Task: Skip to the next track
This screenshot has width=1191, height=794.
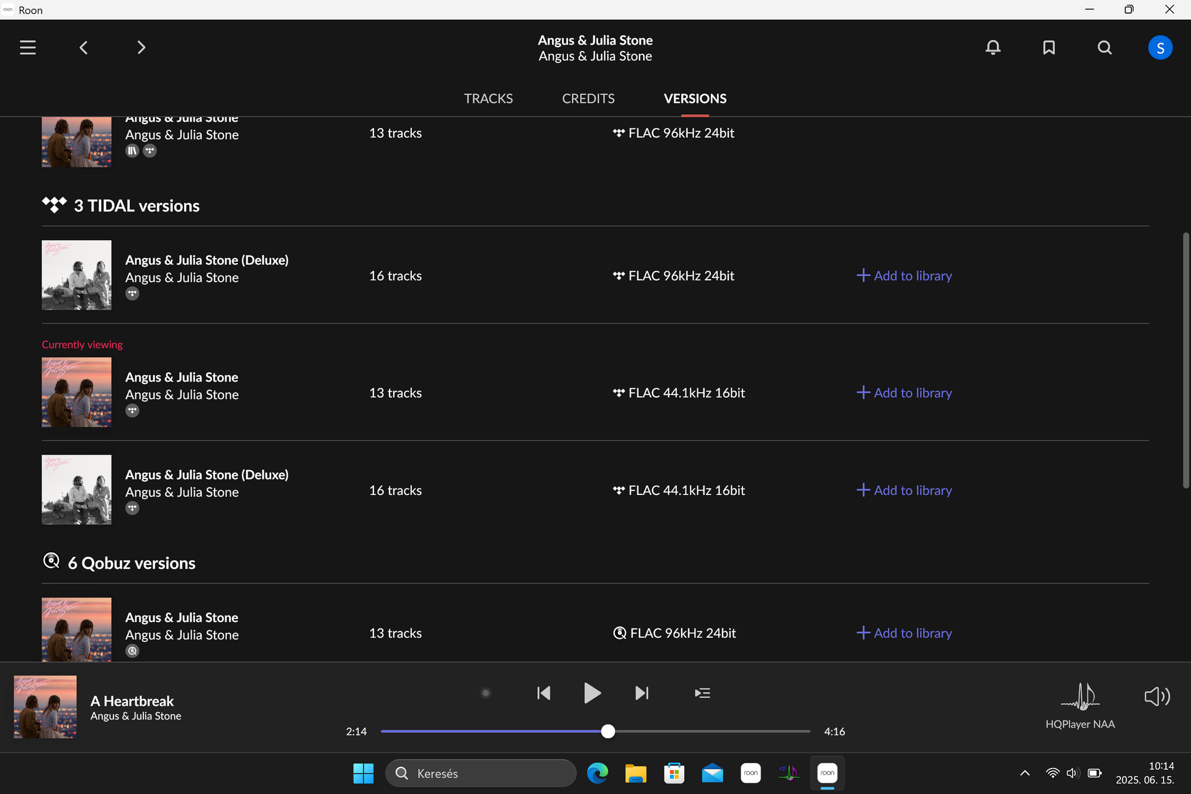Action: point(642,693)
